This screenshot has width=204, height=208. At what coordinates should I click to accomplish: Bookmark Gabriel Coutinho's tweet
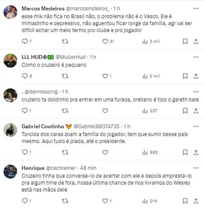point(185,152)
